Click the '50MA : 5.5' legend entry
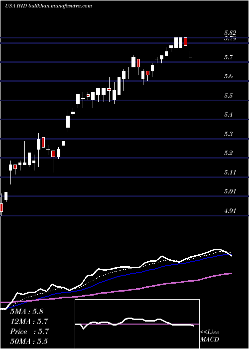 pyautogui.click(x=29, y=342)
